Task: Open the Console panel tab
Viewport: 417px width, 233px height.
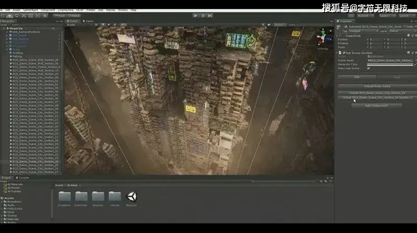Action: coord(22,178)
